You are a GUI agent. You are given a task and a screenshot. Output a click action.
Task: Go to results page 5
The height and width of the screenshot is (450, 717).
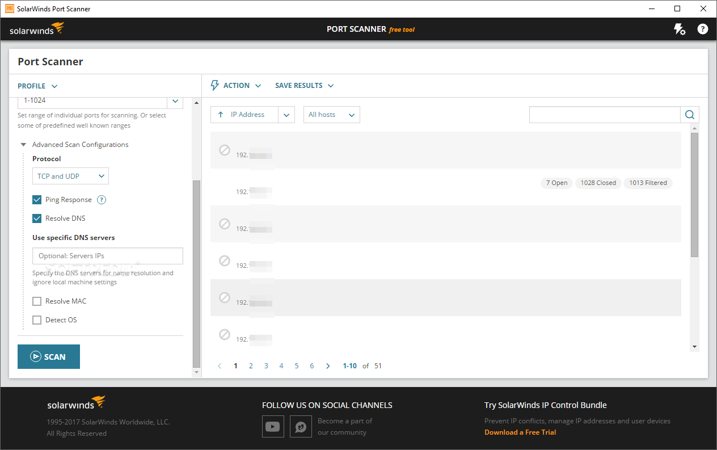297,366
